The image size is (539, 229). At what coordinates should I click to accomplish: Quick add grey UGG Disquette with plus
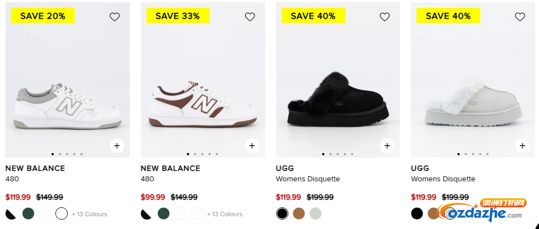(x=522, y=146)
